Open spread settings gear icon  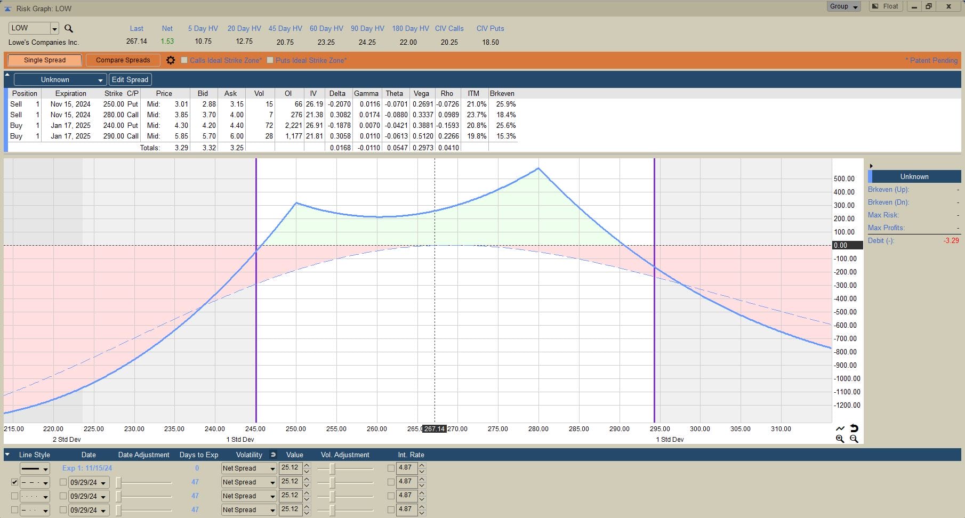(x=171, y=60)
